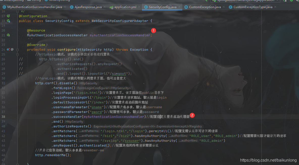Viewport: 299px width, 165px height.
Task: Click the Spring bean gutter icon on line 17
Action: point(8,16)
